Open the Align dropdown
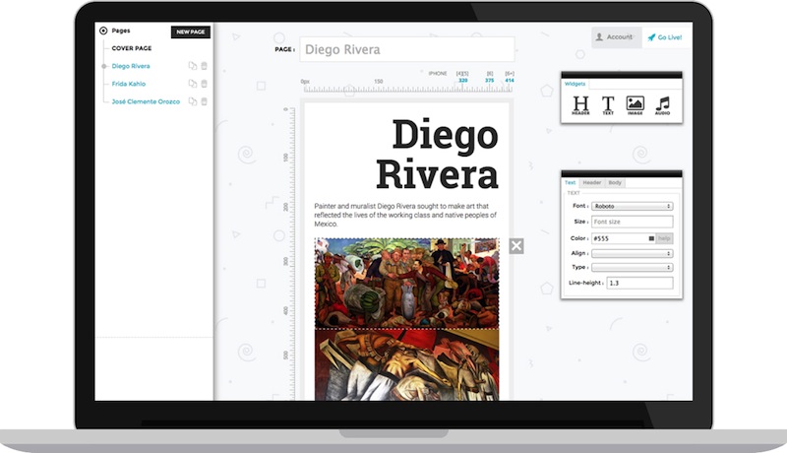Image resolution: width=787 pixels, height=453 pixels. (632, 253)
